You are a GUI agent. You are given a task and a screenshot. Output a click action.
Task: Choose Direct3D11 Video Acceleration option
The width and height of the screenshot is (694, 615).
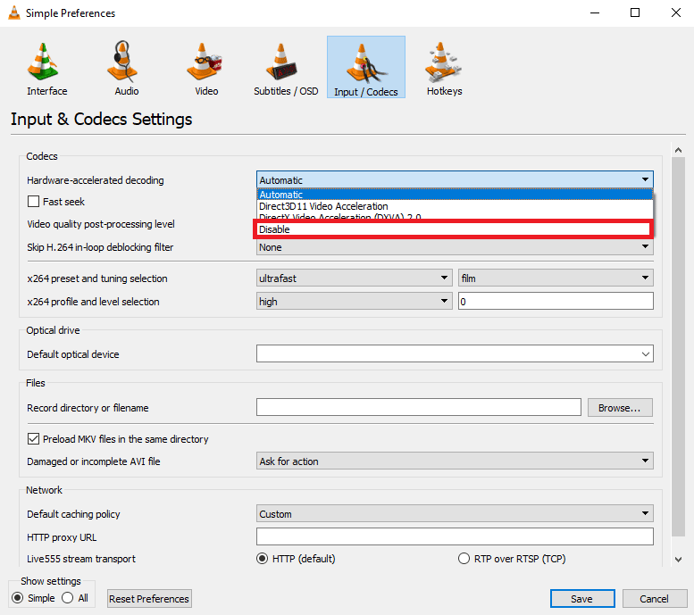pos(455,206)
